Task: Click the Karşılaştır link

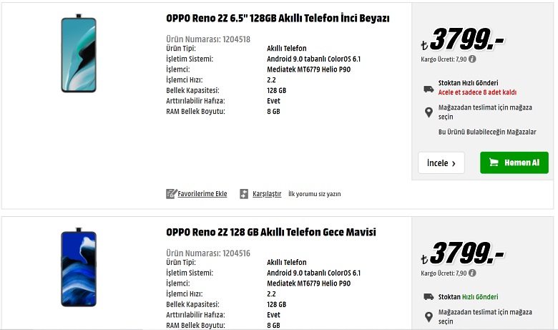Action: click(267, 194)
